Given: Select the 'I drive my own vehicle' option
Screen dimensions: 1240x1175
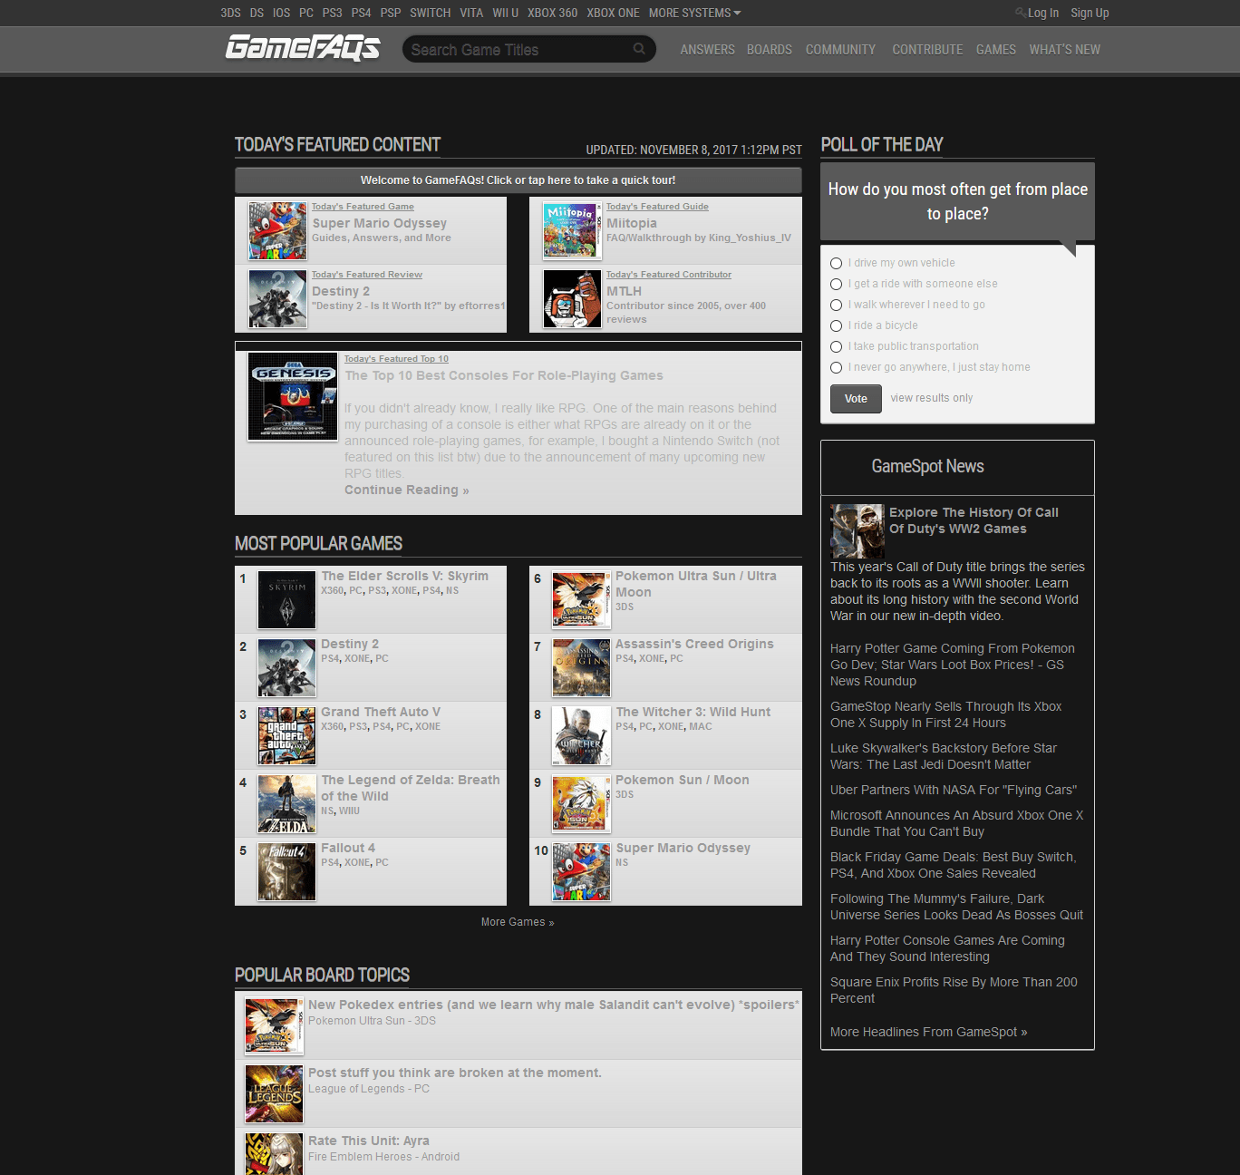Looking at the screenshot, I should coord(836,263).
